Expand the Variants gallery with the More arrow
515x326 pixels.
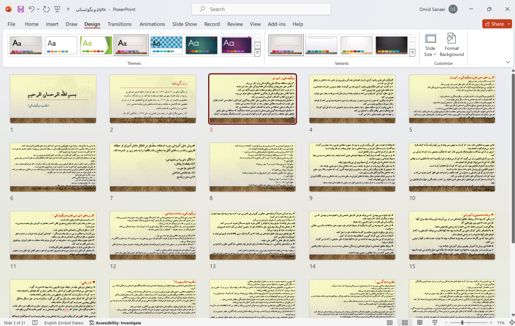tap(412, 53)
